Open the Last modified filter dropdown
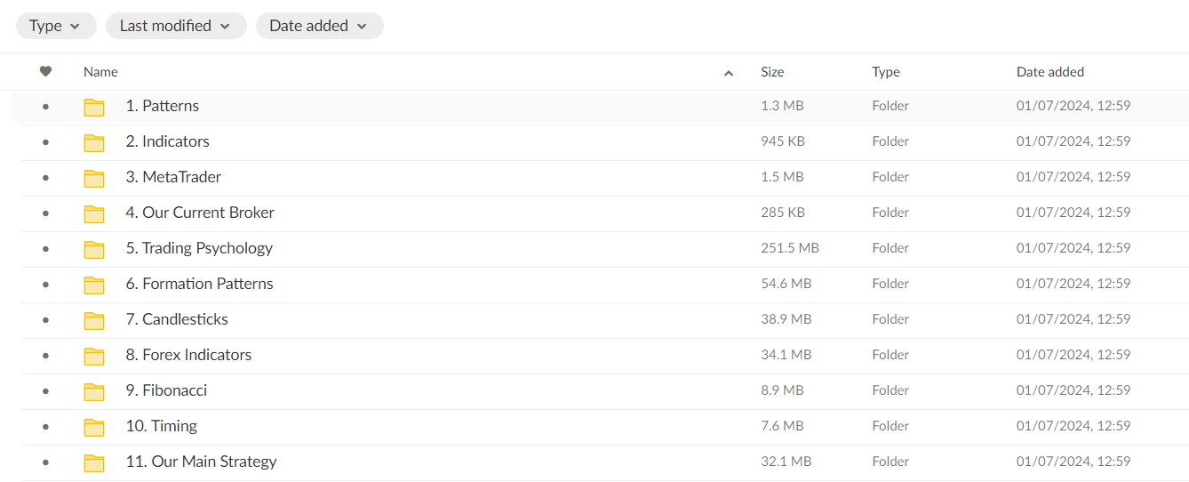The image size is (1189, 482). pyautogui.click(x=175, y=26)
